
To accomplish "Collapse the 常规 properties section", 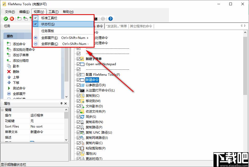I will (3, 110).
